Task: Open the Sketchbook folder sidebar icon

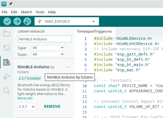Action: 7,33
